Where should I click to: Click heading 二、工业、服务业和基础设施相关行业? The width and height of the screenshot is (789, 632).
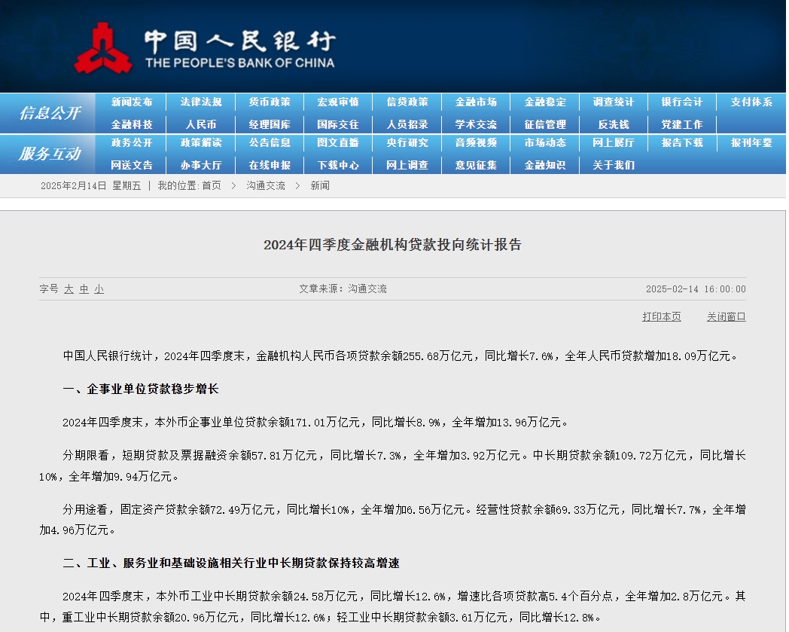pos(231,563)
